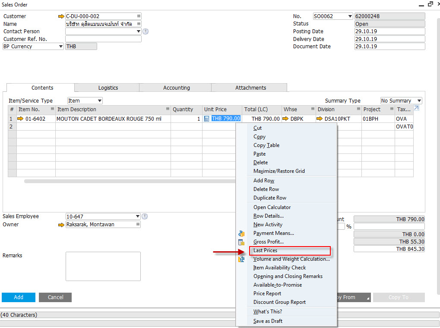
Task: Click the Copy To button
Action: tap(399, 297)
